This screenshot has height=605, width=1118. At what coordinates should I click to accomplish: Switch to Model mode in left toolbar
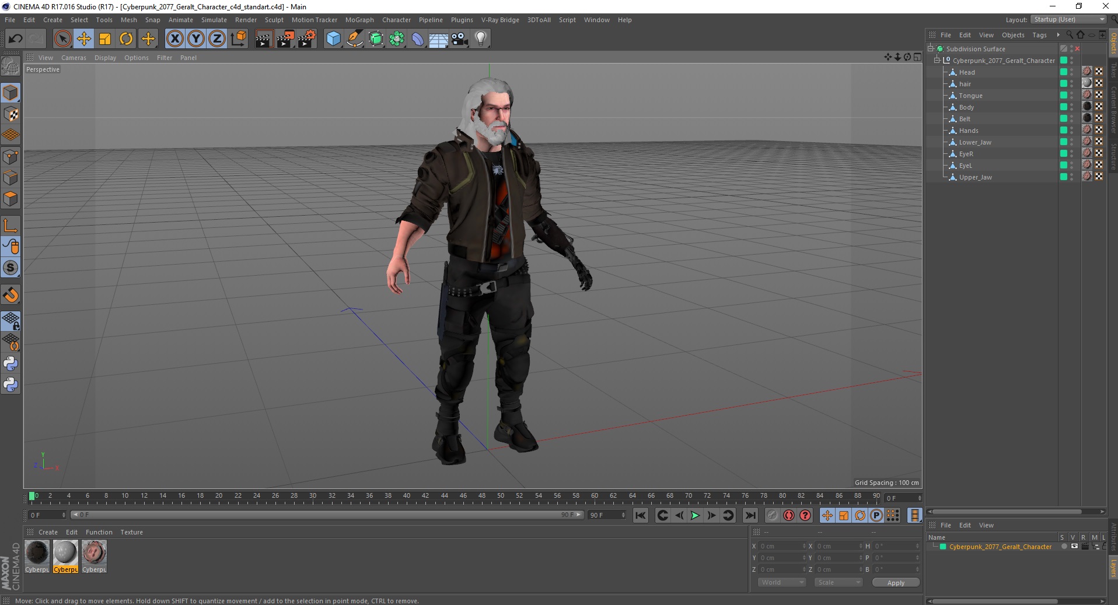(11, 93)
